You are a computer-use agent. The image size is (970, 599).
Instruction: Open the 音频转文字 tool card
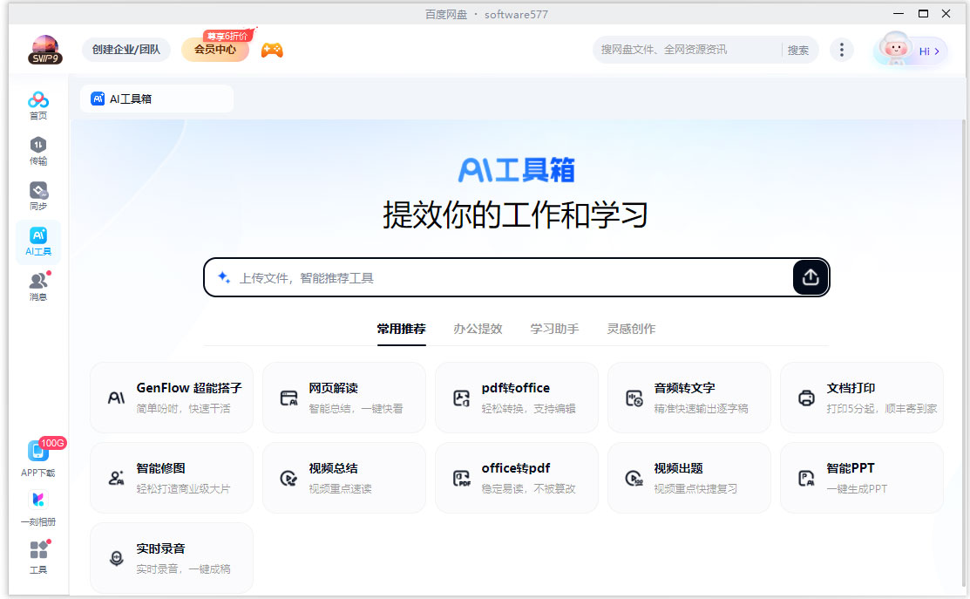click(689, 398)
